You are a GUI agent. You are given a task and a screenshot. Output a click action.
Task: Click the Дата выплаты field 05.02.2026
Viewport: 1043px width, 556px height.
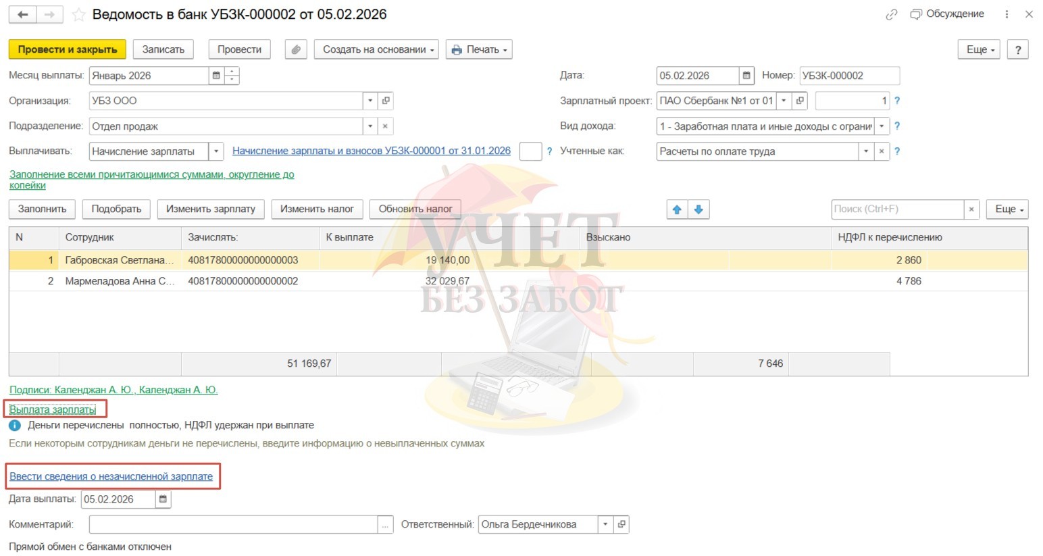(118, 499)
